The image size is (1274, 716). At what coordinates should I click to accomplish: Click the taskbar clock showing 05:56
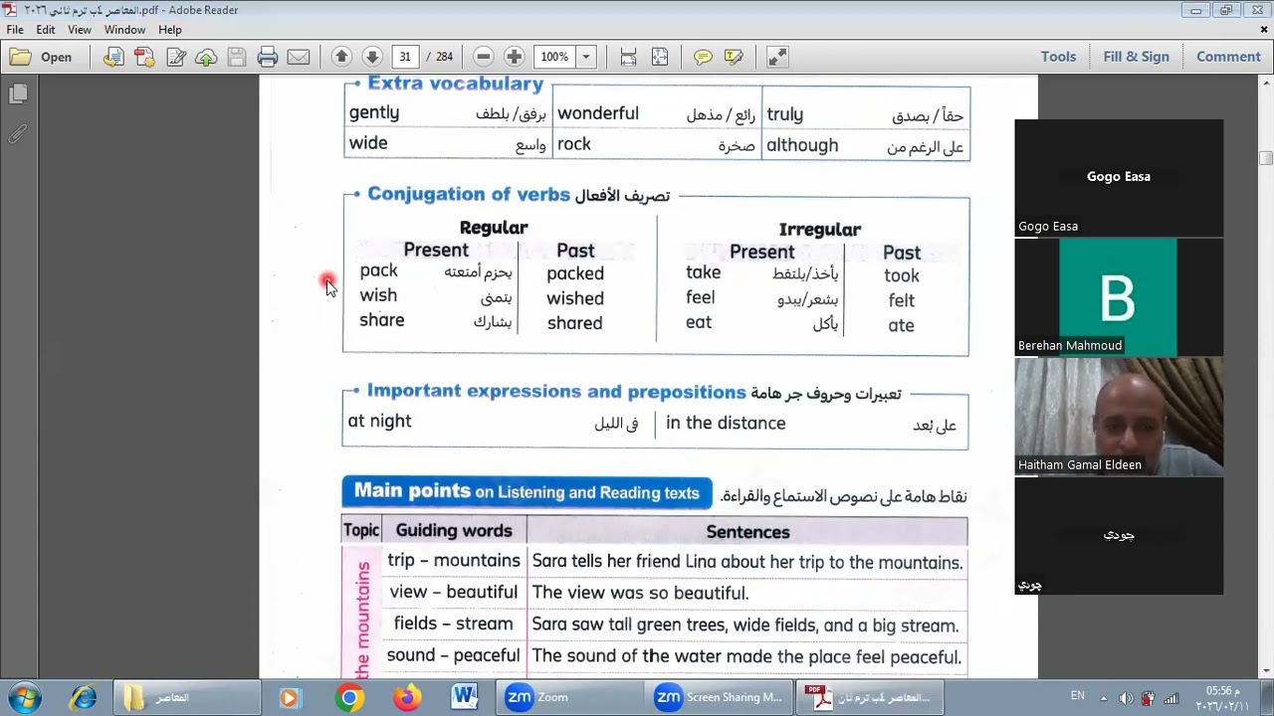click(x=1220, y=698)
